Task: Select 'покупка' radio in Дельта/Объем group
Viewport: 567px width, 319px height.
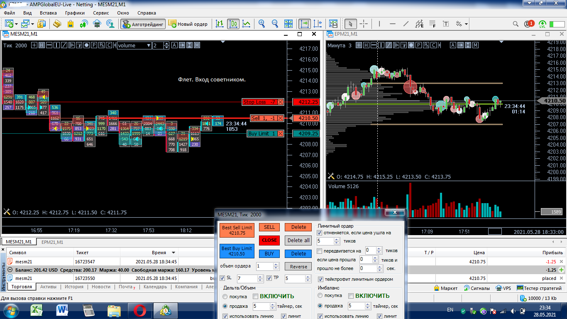Action: point(225,297)
